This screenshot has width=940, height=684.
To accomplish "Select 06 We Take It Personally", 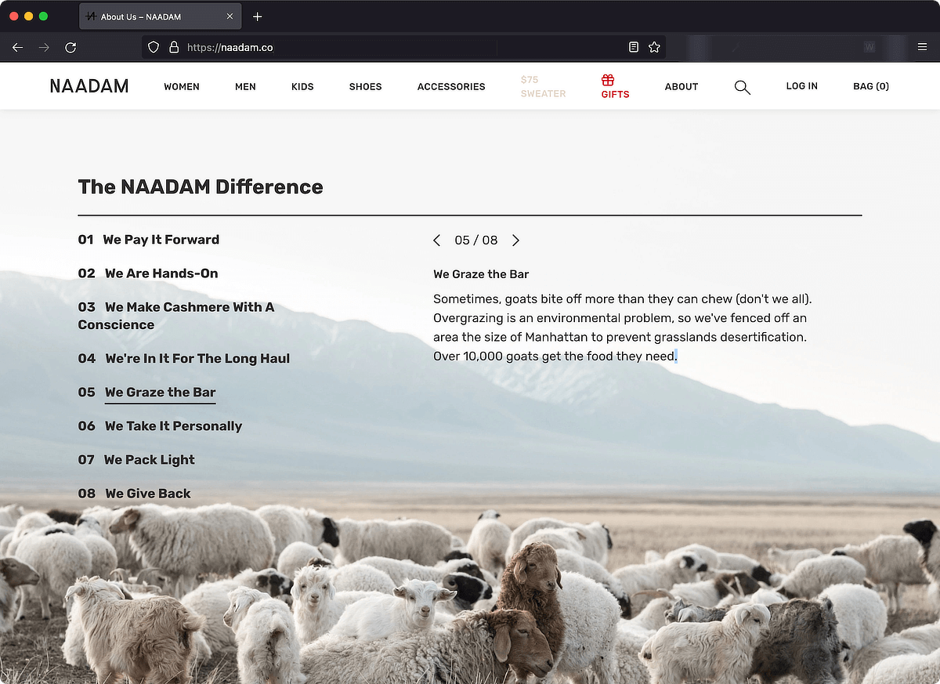I will (160, 426).
